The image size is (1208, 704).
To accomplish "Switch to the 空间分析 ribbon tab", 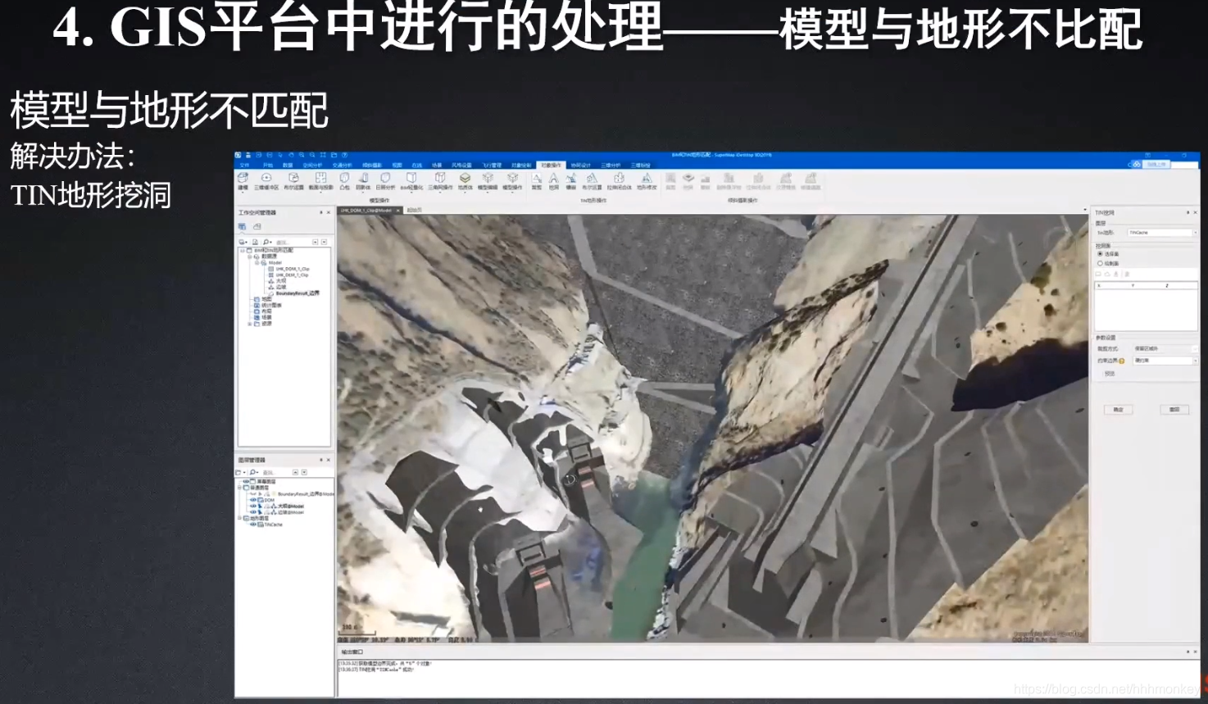I will tap(313, 165).
